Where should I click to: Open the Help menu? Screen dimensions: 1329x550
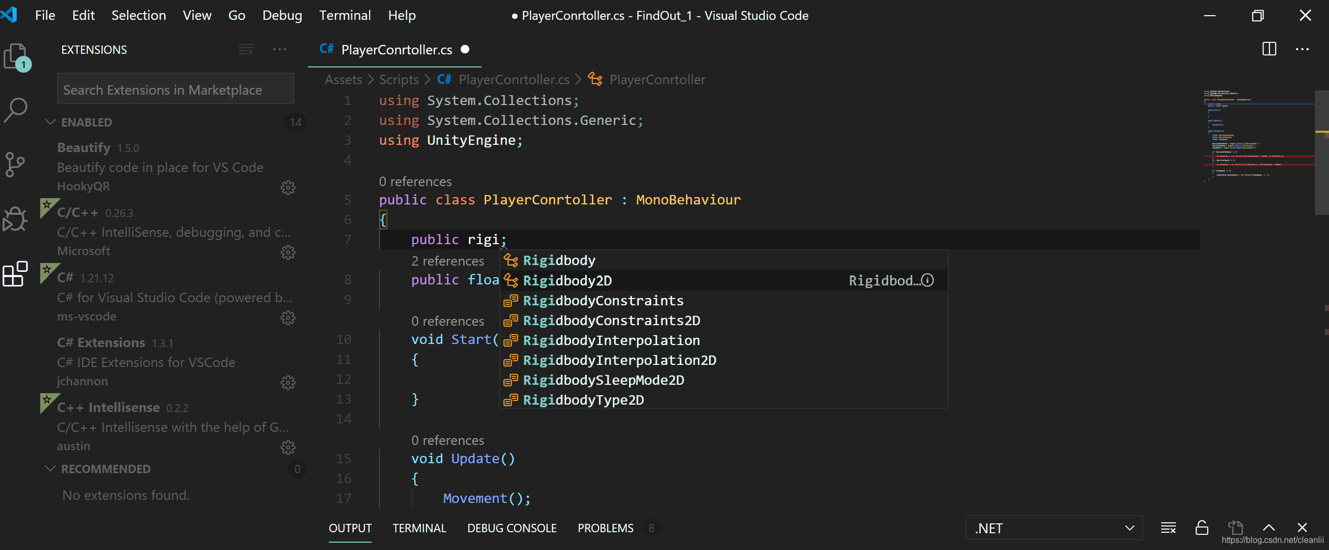[402, 15]
